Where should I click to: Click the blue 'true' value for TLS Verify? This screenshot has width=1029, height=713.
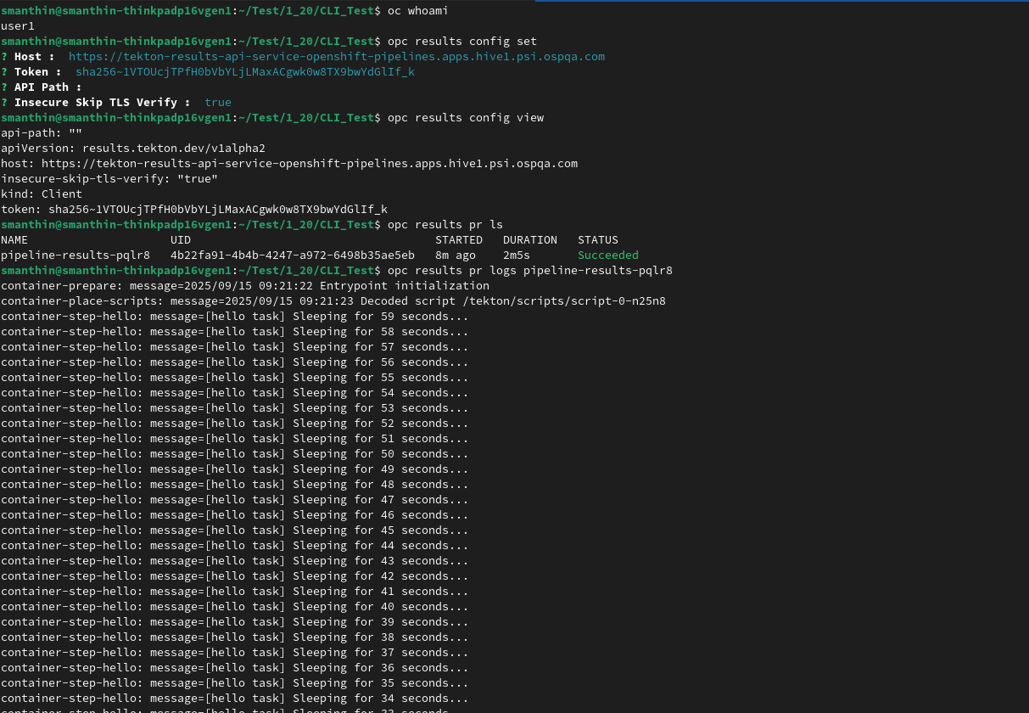[x=218, y=103]
